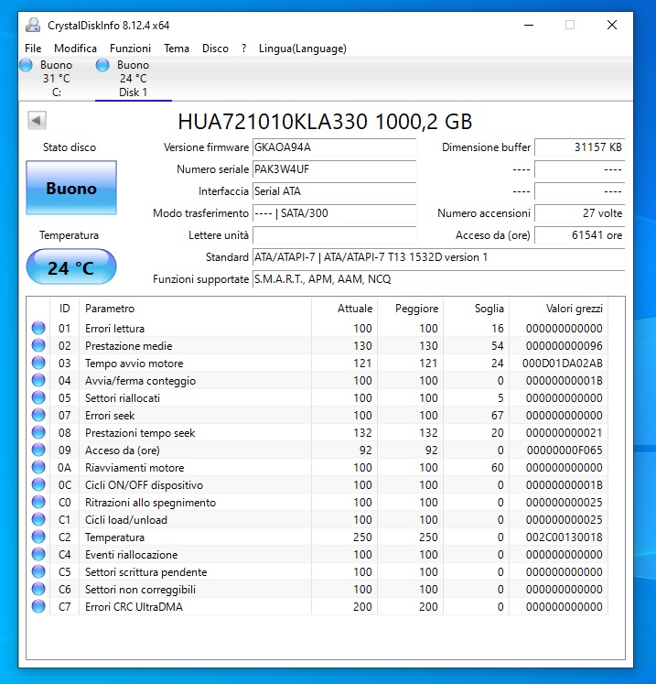The height and width of the screenshot is (684, 656).
Task: Click the Numero accensioni value 27 volte
Action: click(580, 213)
